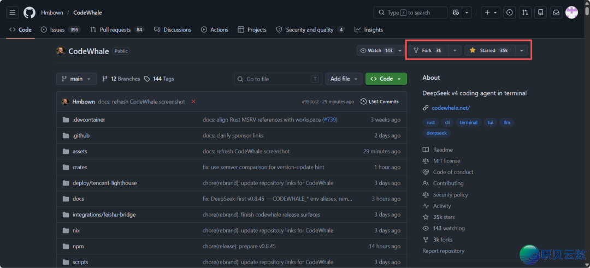Open the Insights tab

tap(369, 29)
